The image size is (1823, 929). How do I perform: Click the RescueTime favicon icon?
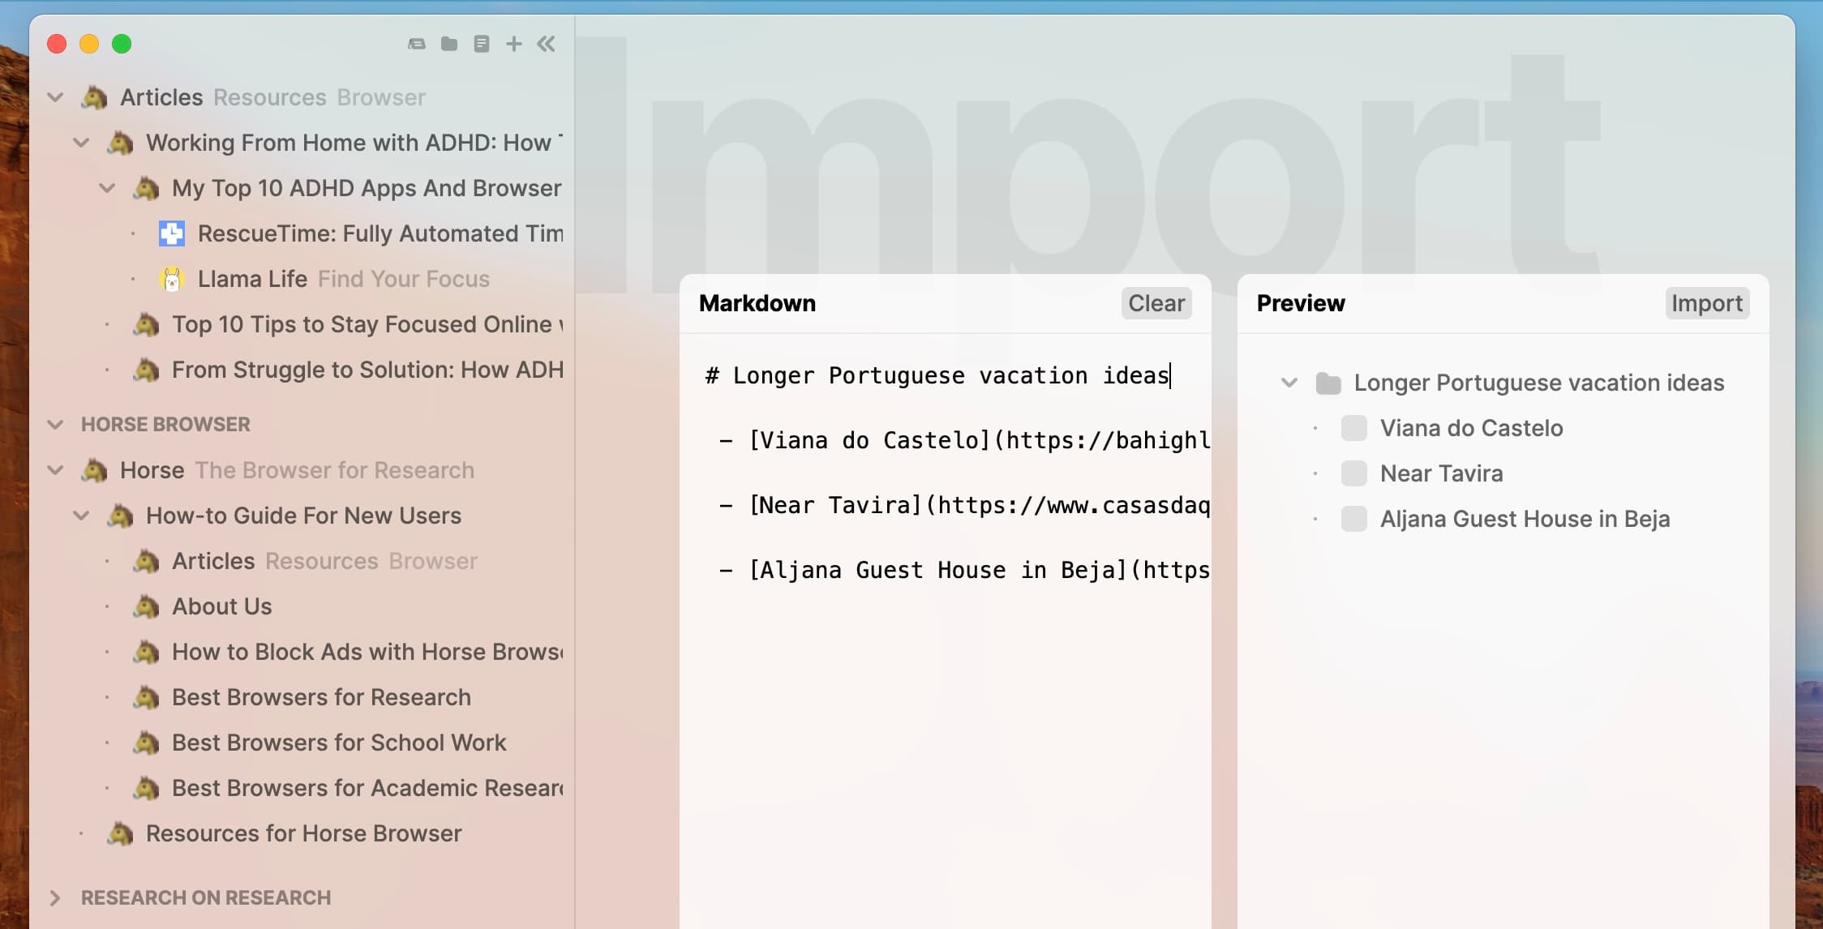pos(171,233)
